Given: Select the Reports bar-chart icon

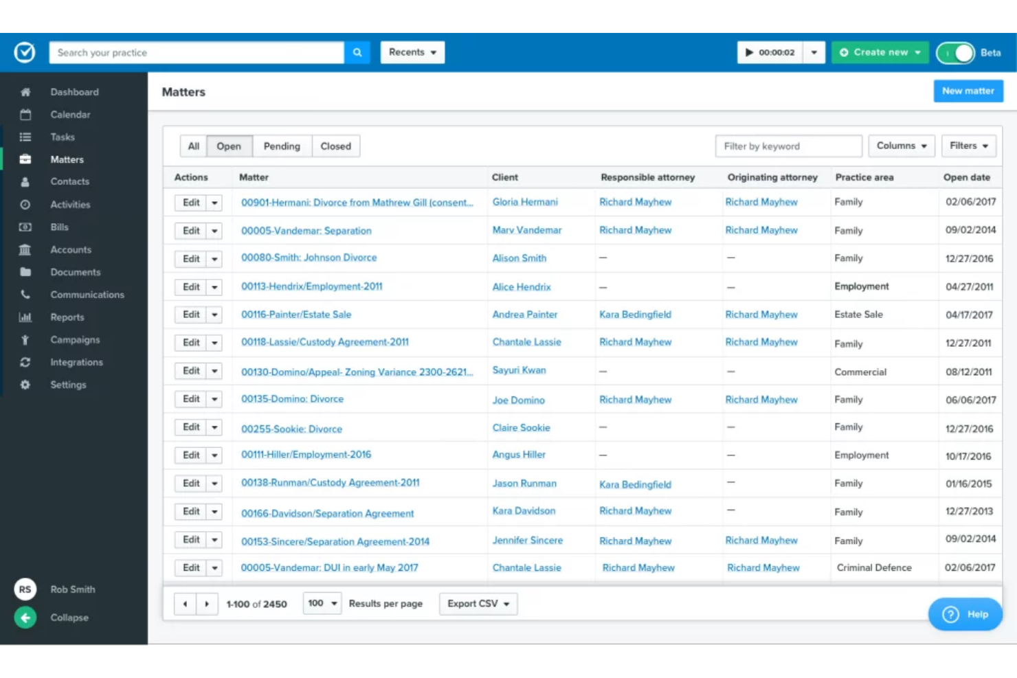Looking at the screenshot, I should pyautogui.click(x=25, y=317).
